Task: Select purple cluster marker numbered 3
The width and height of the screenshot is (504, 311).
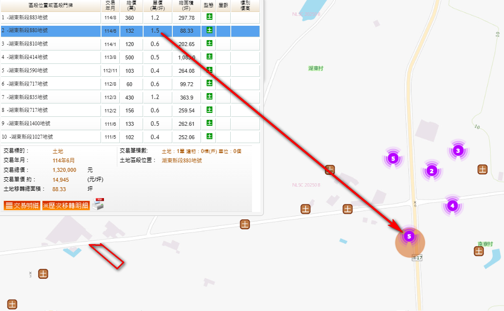Action: click(458, 151)
